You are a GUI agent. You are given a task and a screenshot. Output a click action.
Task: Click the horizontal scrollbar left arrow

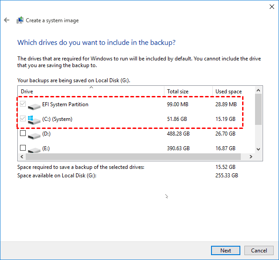(21, 157)
